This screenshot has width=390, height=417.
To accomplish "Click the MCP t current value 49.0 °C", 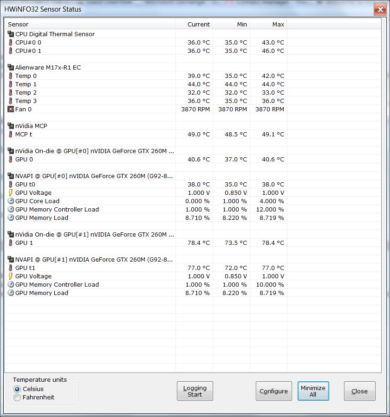I will coord(199,134).
